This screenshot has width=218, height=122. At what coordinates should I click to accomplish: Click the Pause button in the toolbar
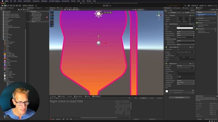coord(107,6)
